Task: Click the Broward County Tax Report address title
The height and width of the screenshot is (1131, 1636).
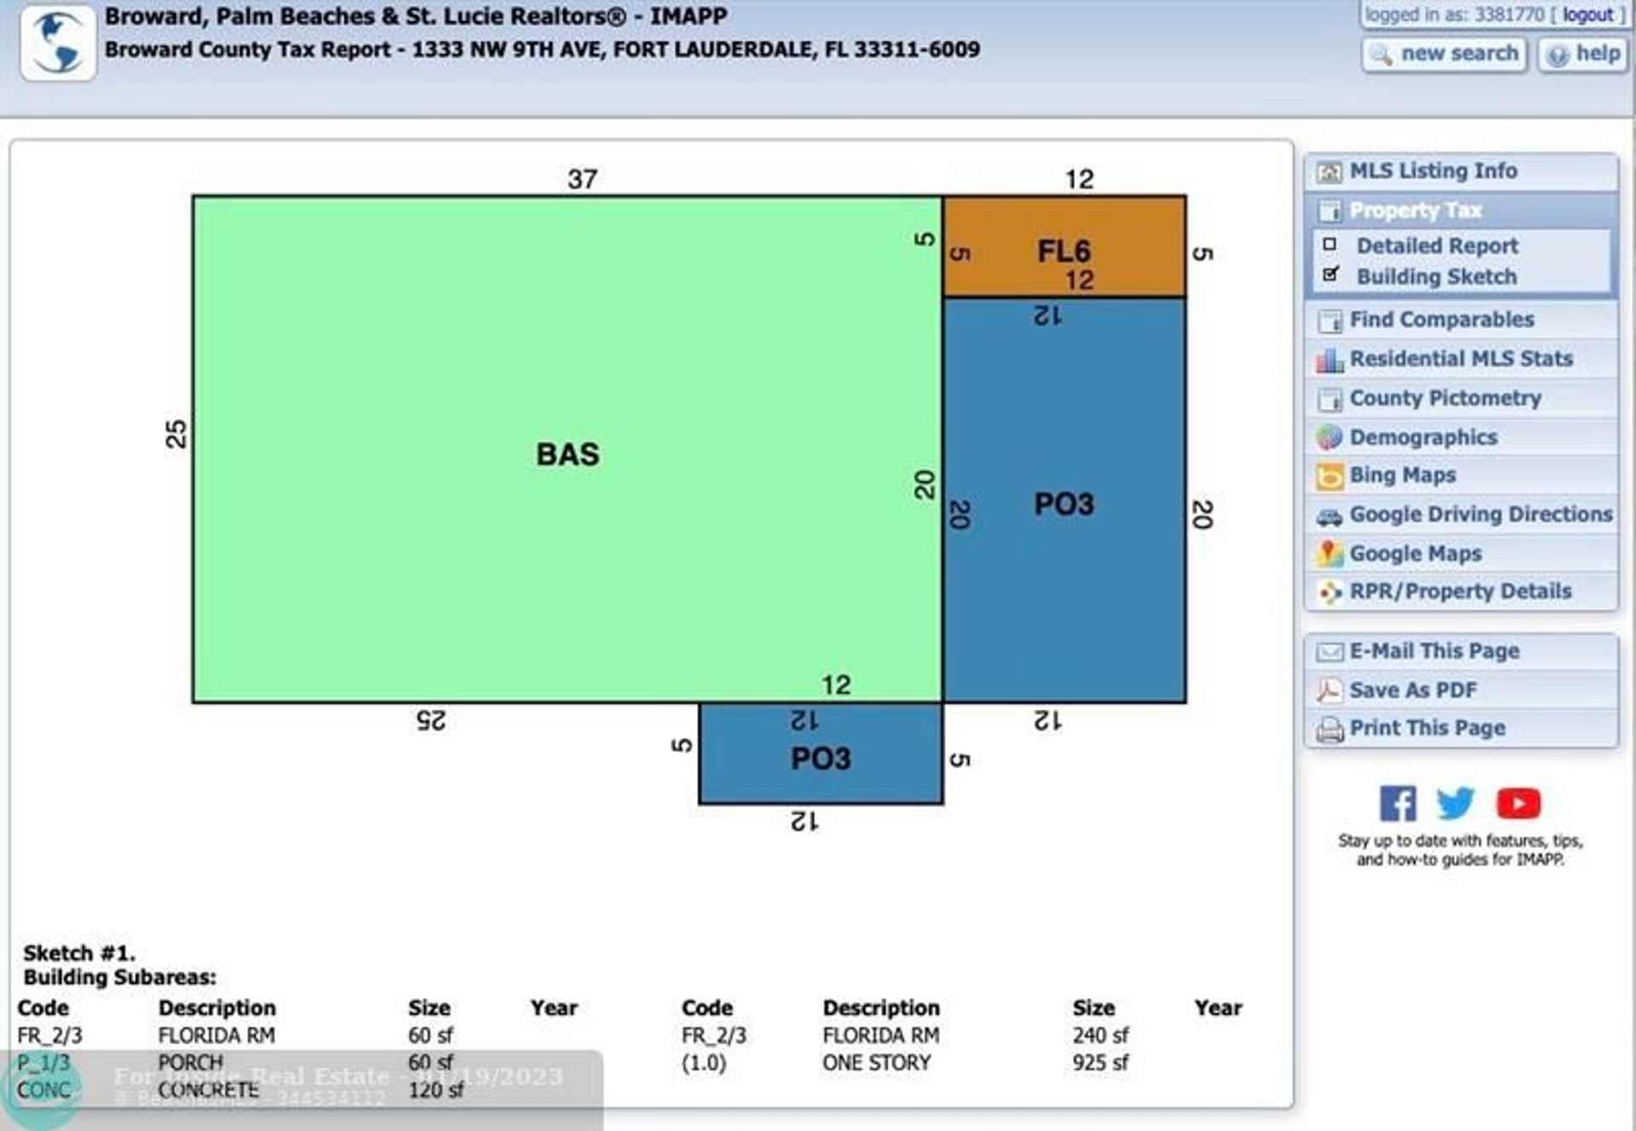Action: click(542, 49)
